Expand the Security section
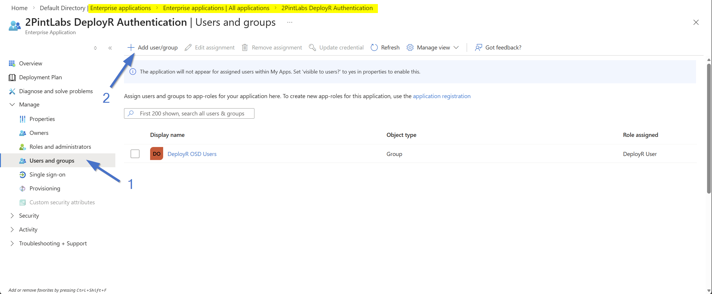This screenshot has height=294, width=712. click(12, 216)
